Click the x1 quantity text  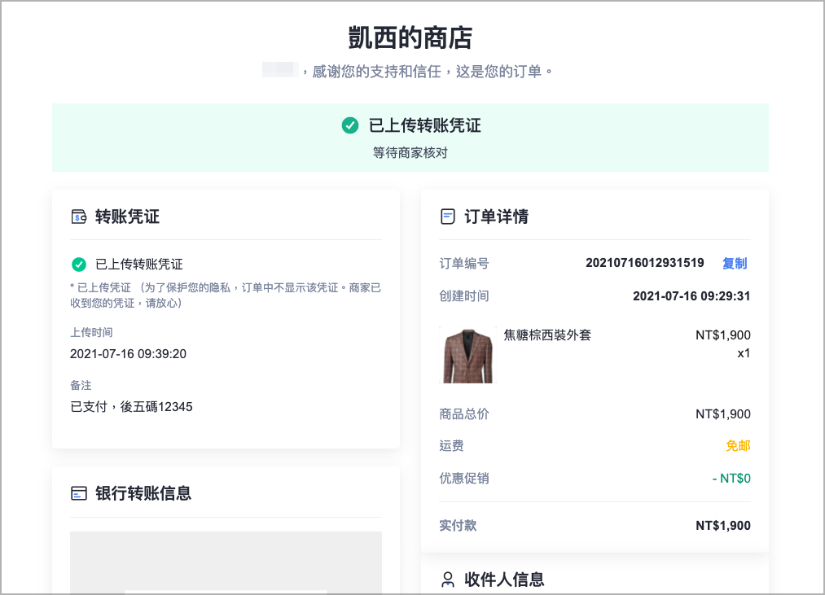click(x=744, y=353)
